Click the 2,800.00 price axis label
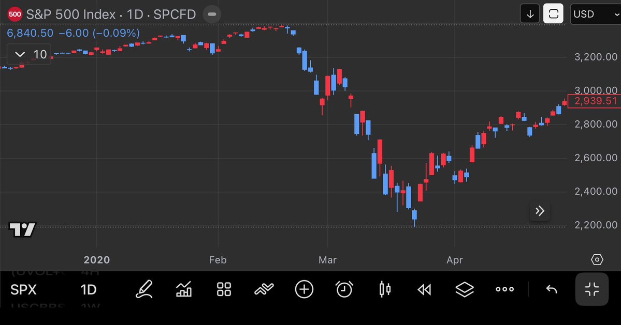621x325 pixels. tap(596, 124)
